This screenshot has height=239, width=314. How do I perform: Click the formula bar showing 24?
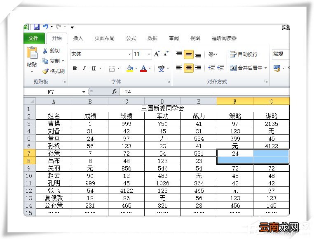point(204,92)
